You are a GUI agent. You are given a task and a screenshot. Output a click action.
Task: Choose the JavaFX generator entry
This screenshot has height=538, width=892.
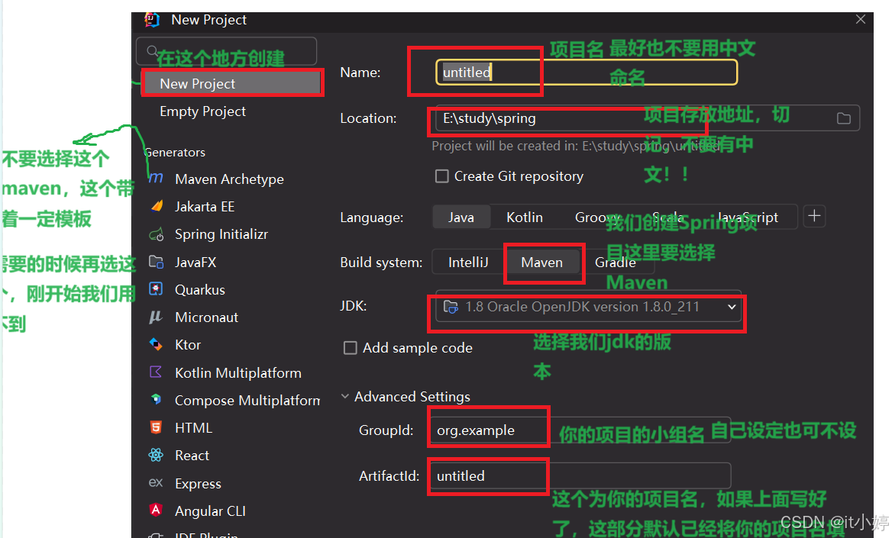[x=196, y=263]
